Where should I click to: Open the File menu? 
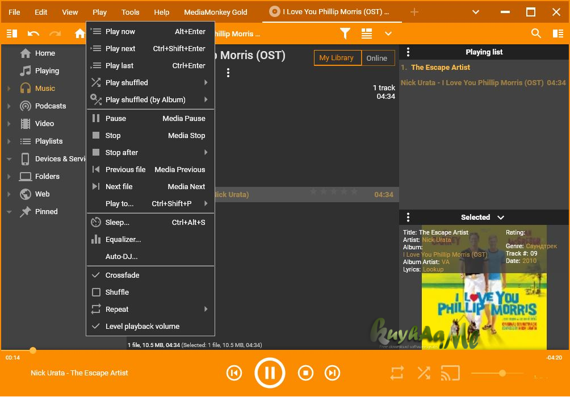[x=14, y=12]
